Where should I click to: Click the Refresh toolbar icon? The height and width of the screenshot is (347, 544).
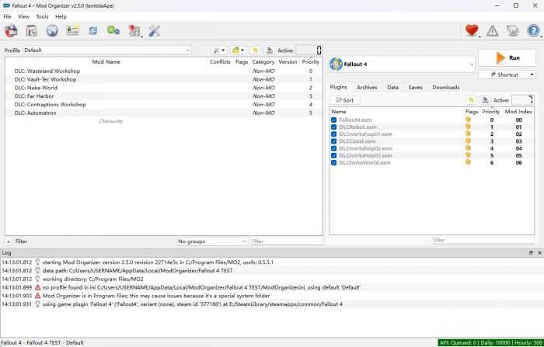[x=93, y=31]
